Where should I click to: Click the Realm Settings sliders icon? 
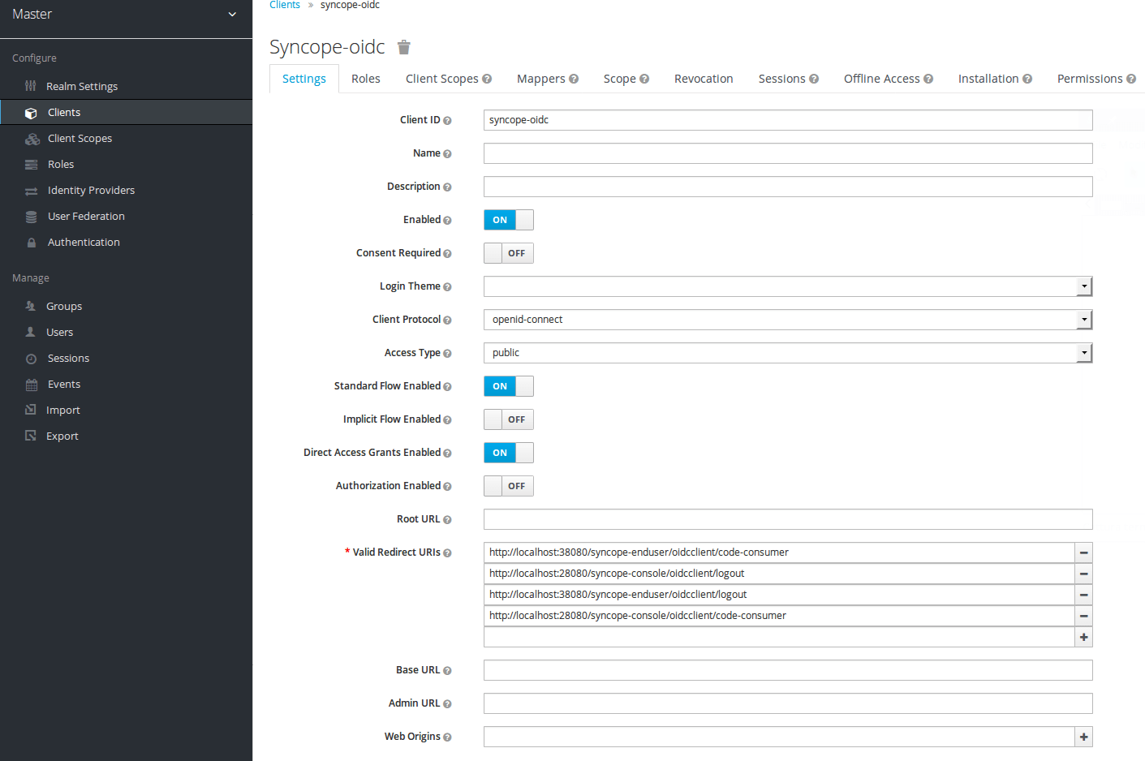[x=31, y=86]
